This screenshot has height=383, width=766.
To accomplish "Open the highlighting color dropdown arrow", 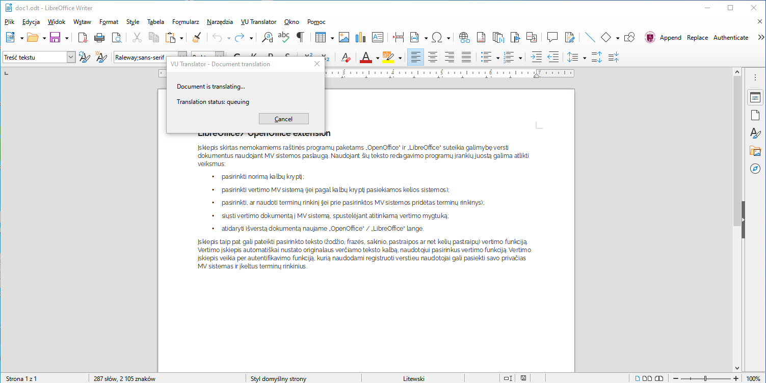I will click(x=400, y=58).
